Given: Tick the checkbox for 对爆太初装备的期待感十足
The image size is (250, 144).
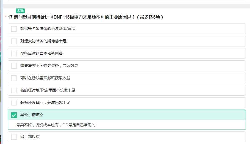Looking at the screenshot, I should click(x=14, y=41).
